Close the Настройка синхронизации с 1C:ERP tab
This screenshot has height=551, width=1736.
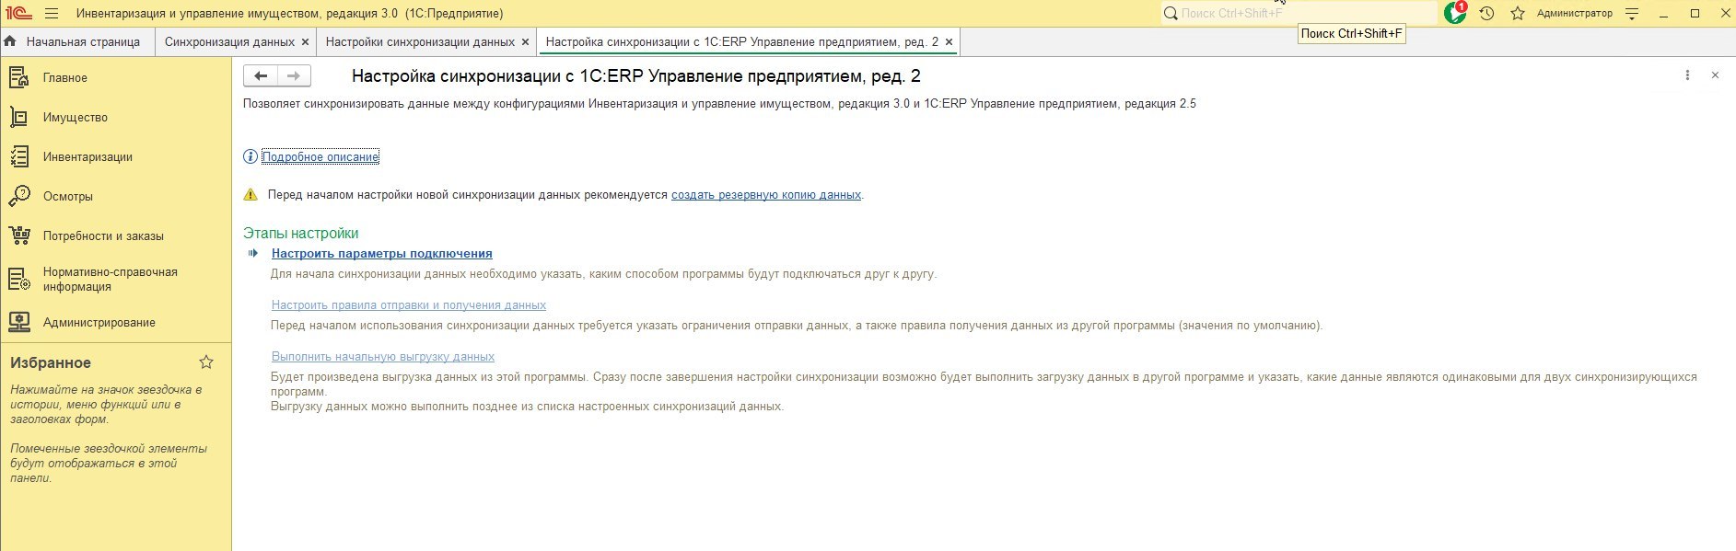(950, 42)
